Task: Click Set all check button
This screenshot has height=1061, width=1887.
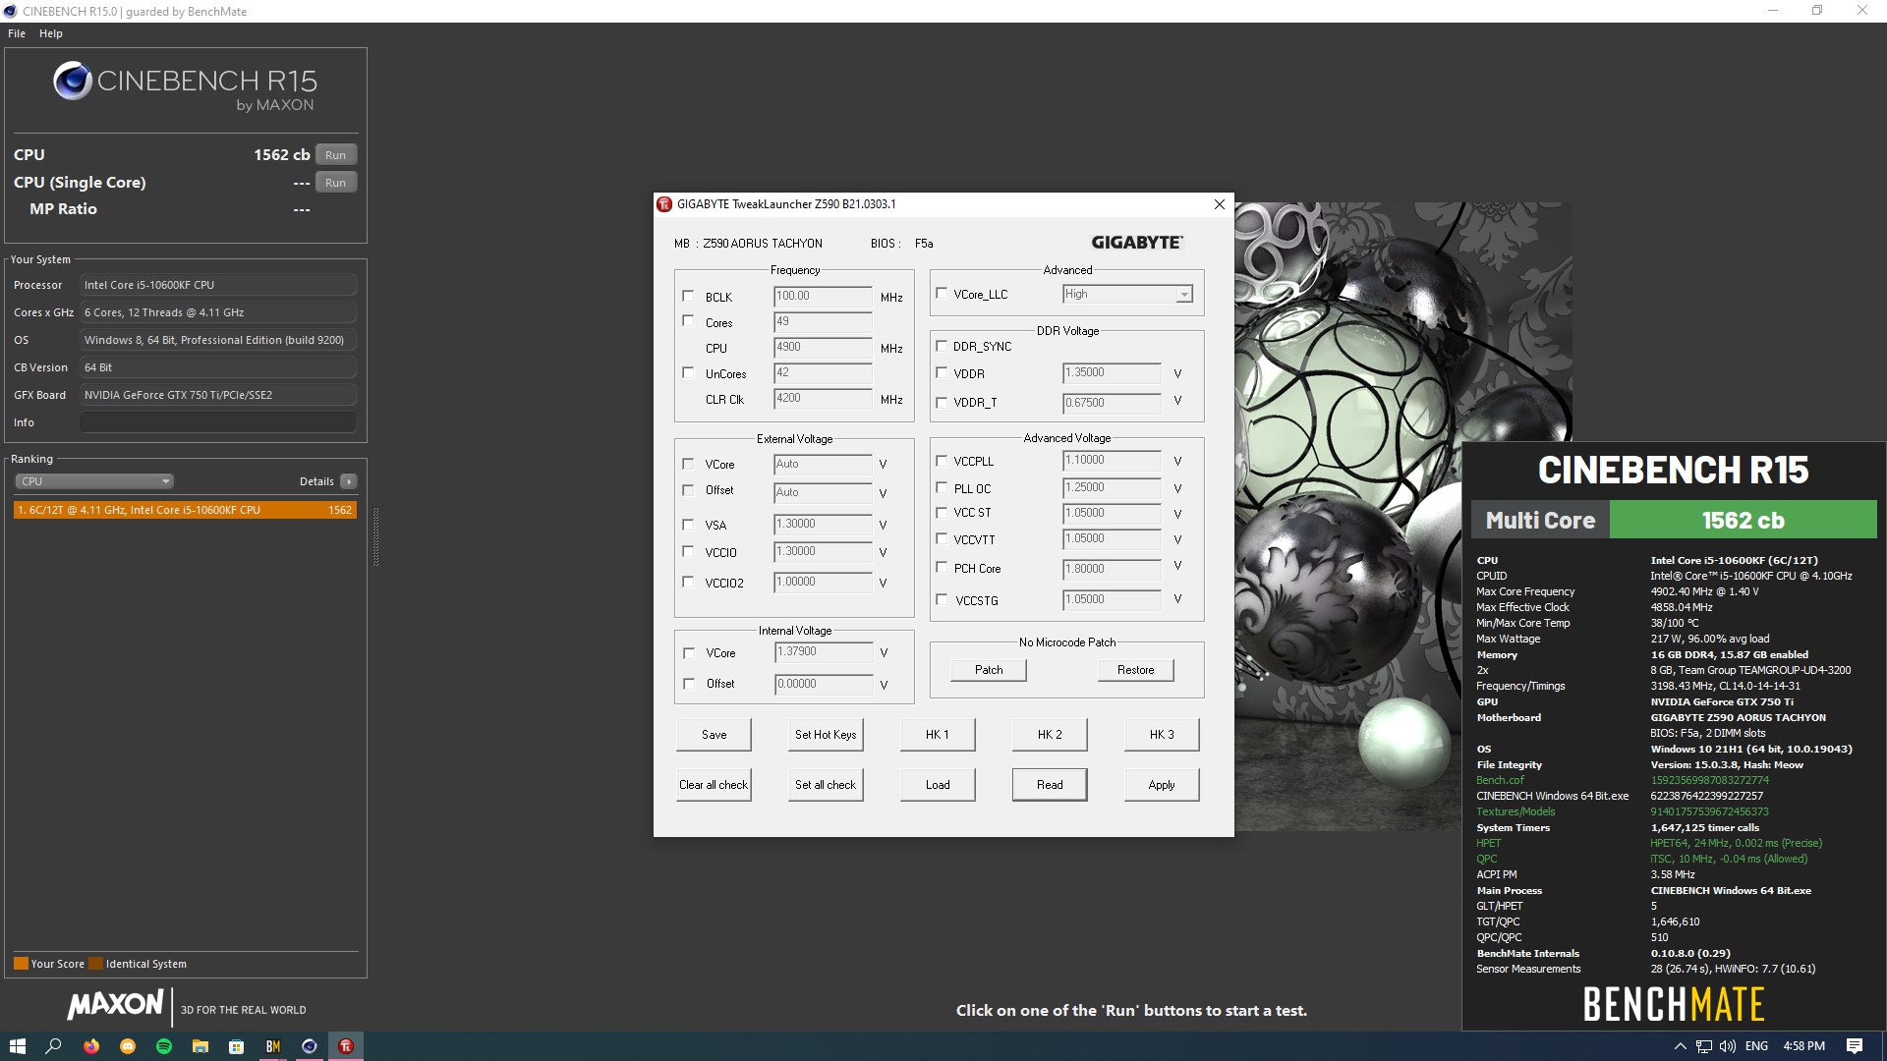Action: [826, 785]
